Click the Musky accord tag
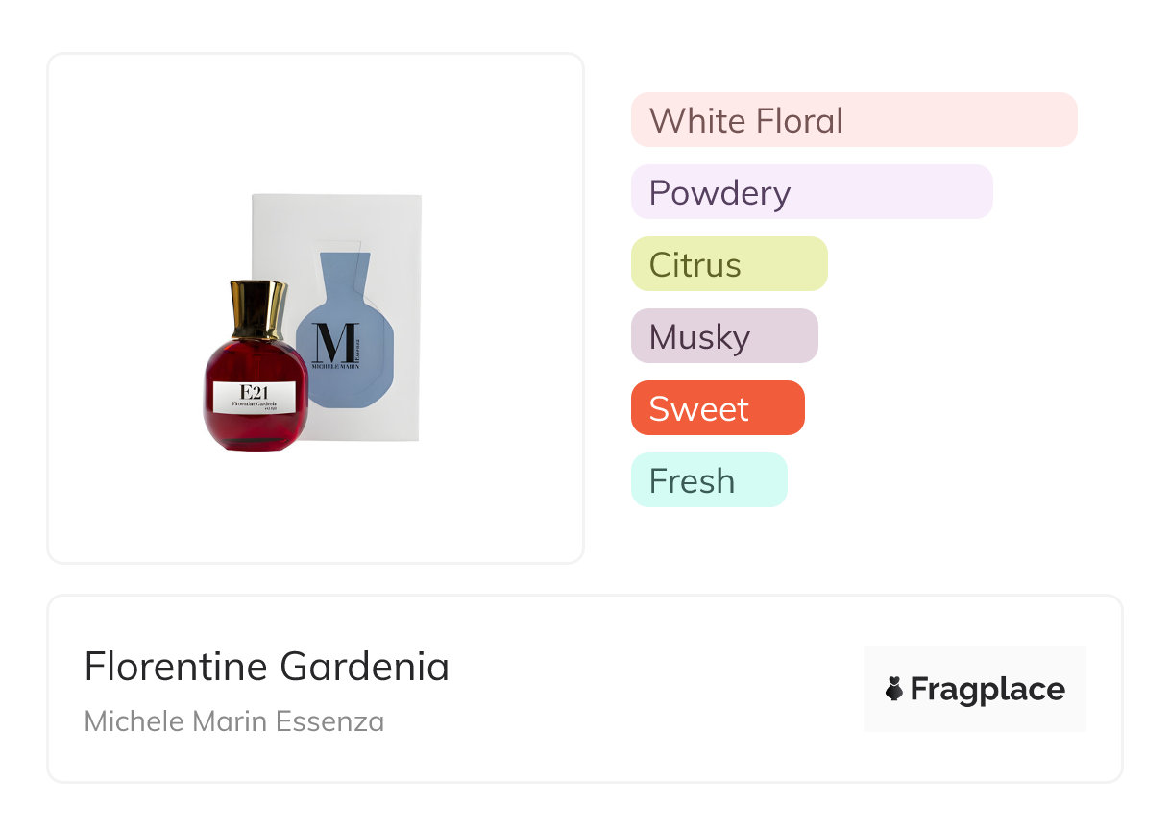This screenshot has width=1170, height=830. click(724, 336)
